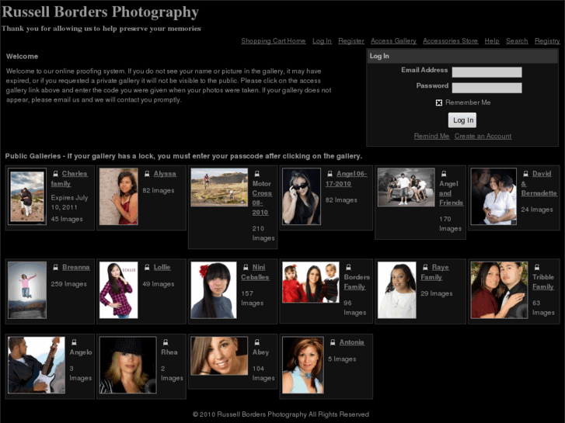
Task: Click the Abey thumbnail photo
Action: 219,356
